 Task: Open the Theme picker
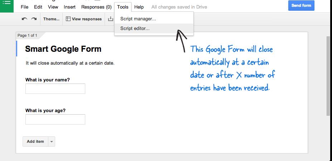tap(52, 19)
